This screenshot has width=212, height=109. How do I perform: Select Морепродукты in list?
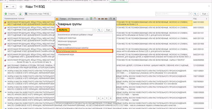pyautogui.click(x=85, y=45)
